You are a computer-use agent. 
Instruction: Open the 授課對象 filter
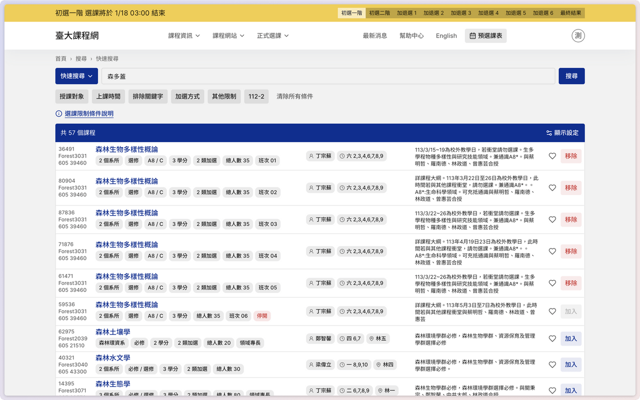click(72, 96)
